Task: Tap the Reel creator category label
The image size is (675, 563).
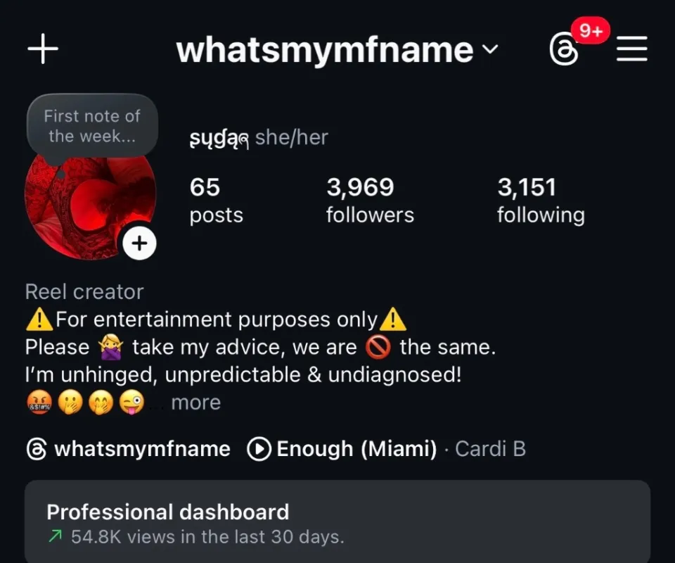Action: 84,292
